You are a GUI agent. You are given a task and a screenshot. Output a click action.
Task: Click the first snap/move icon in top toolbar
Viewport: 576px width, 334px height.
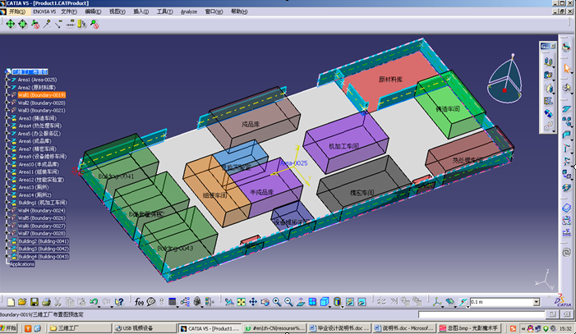pyautogui.click(x=11, y=25)
